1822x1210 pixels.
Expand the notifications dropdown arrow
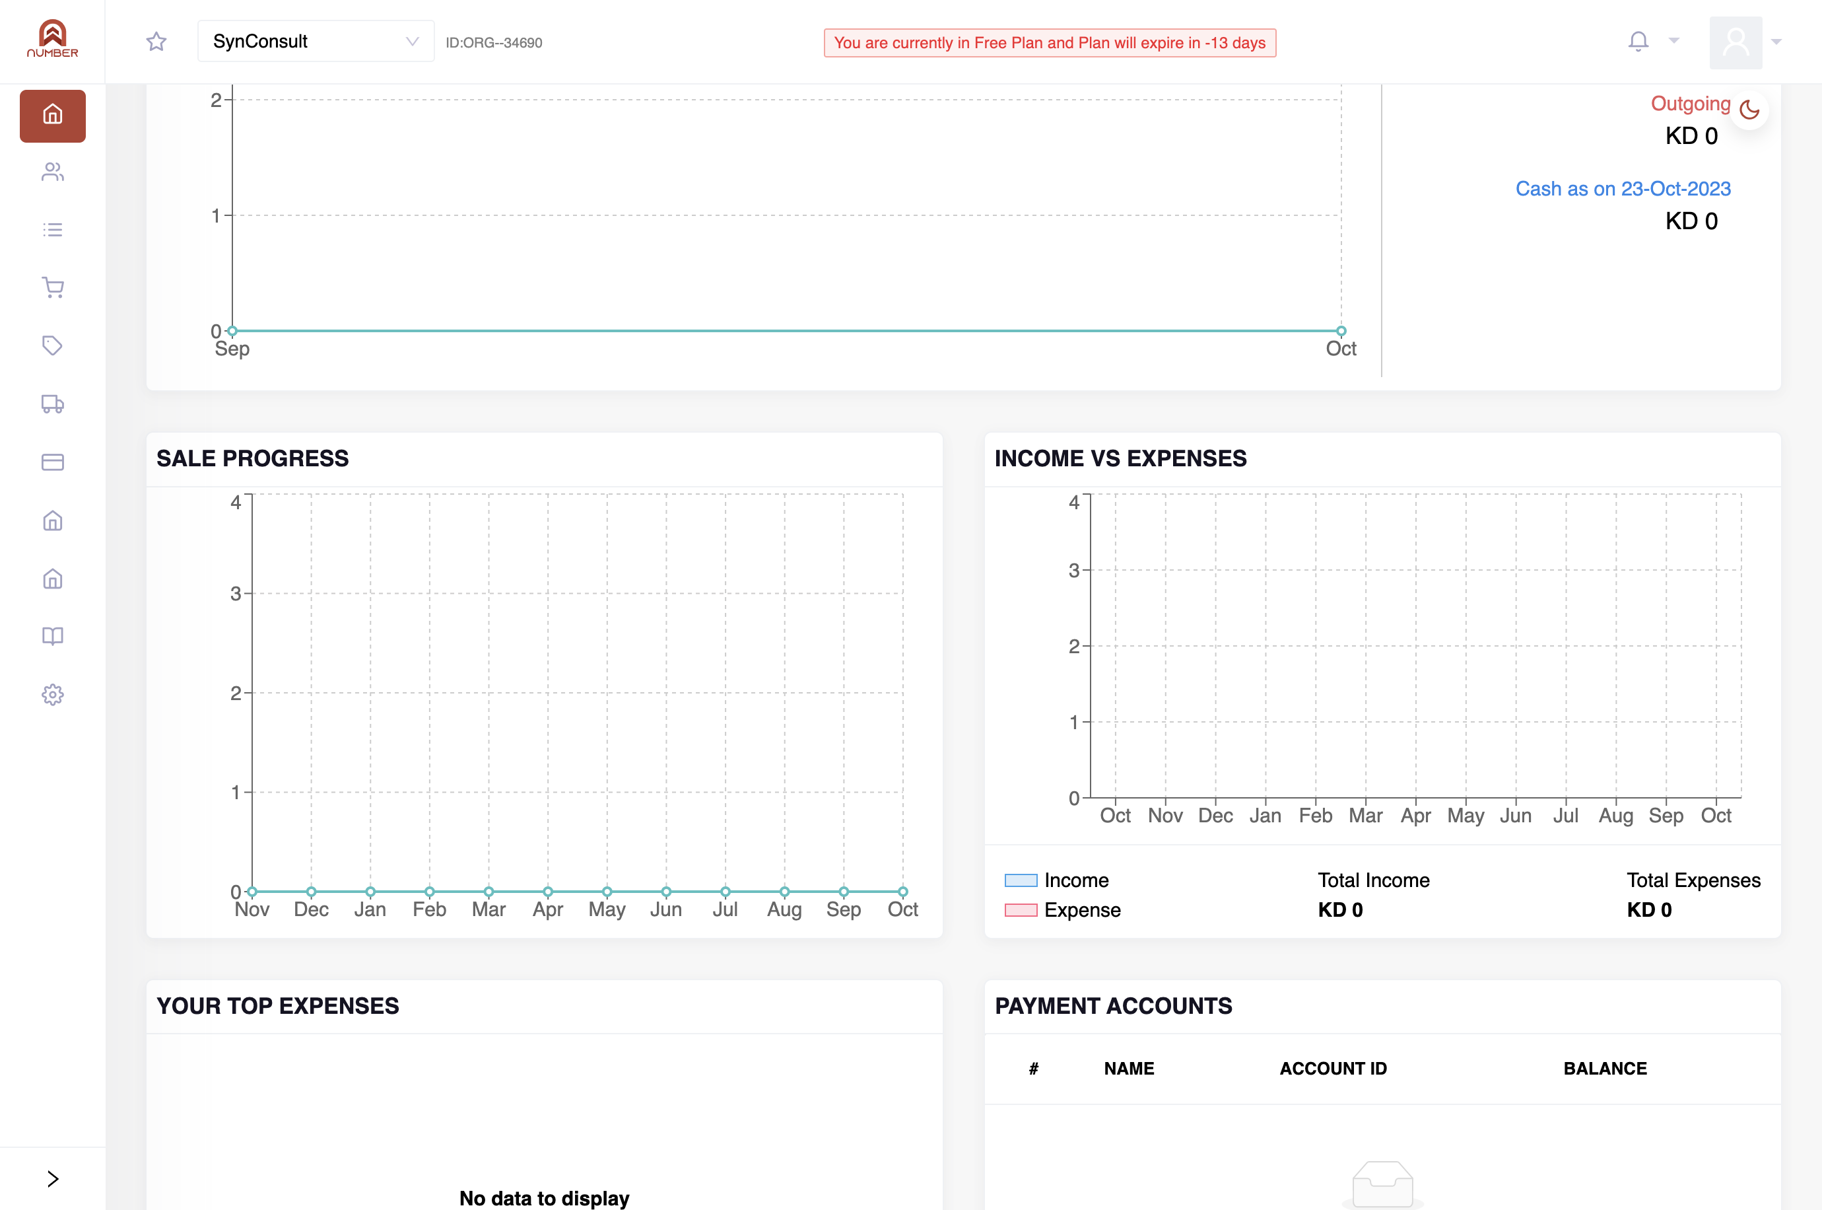coord(1674,41)
